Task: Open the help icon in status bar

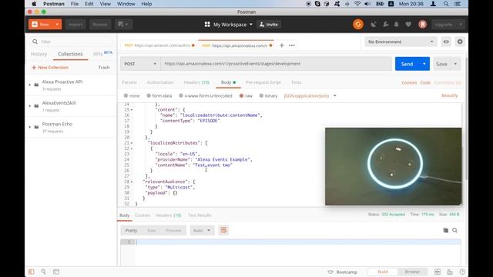Action: click(x=462, y=272)
